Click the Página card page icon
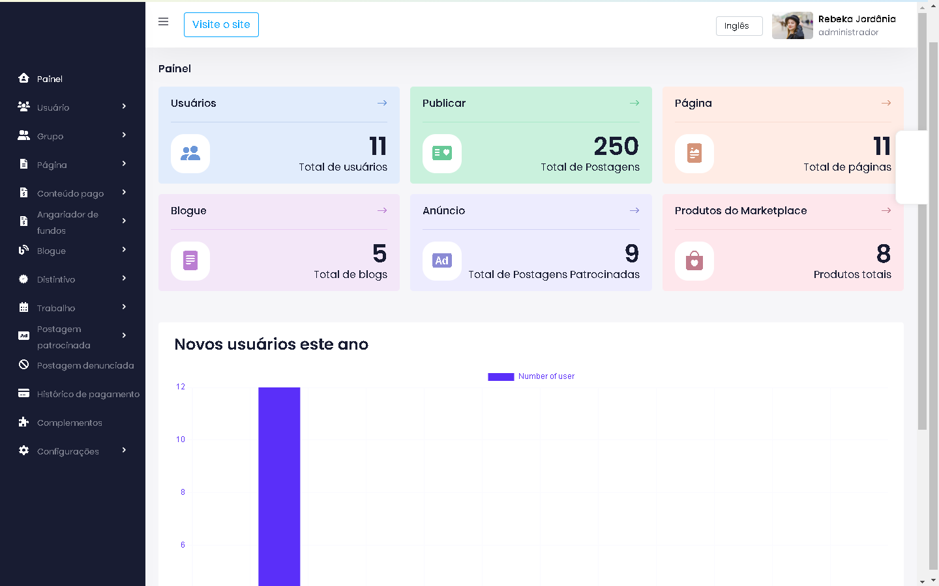 (694, 154)
